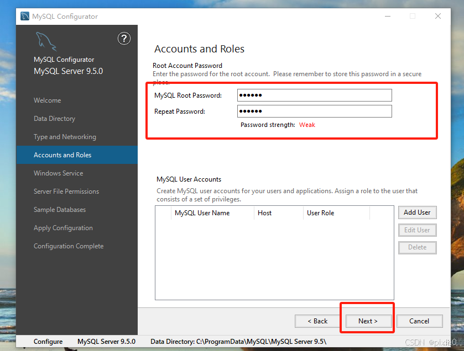464x351 pixels.
Task: Click the Edit User button
Action: click(x=417, y=230)
